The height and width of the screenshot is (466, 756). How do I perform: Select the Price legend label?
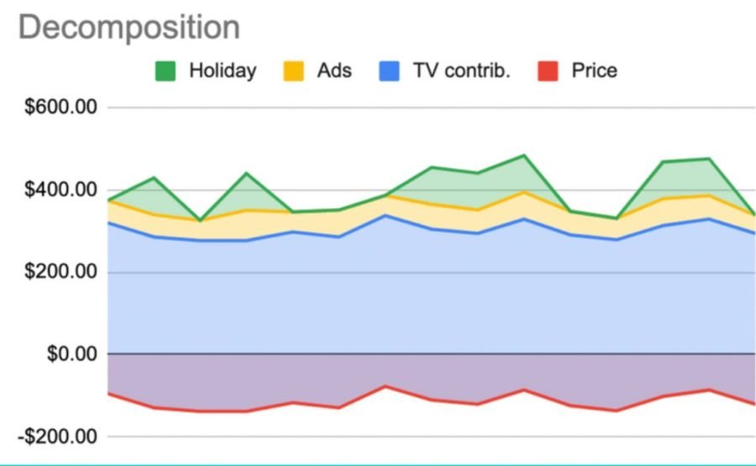594,71
